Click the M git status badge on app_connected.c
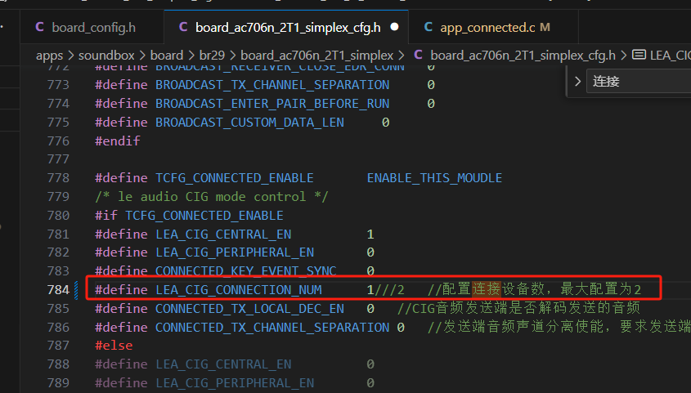This screenshot has width=691, height=393. tap(545, 27)
